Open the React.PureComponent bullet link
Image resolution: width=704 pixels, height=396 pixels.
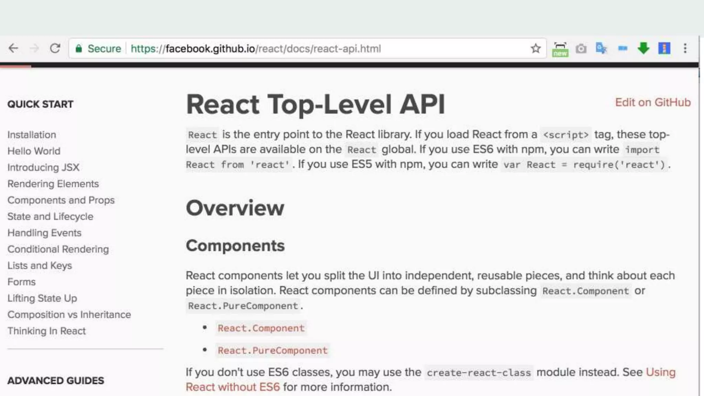click(272, 350)
